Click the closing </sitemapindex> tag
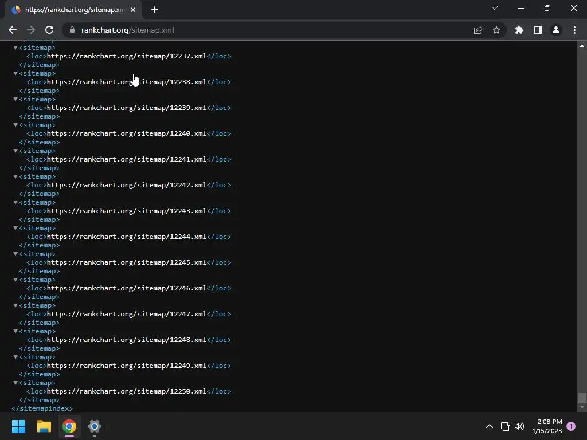Screen dimensions: 587x440 coord(42,408)
